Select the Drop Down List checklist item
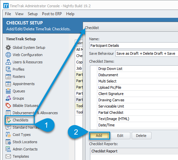 (138, 69)
